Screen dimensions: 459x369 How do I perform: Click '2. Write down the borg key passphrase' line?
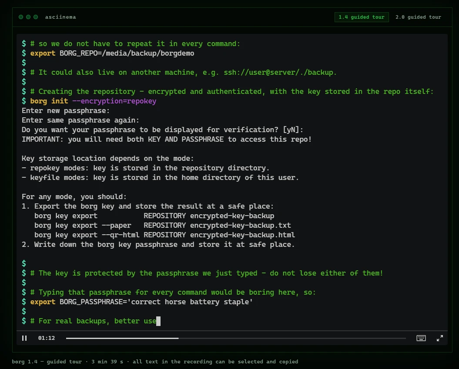tap(158, 244)
